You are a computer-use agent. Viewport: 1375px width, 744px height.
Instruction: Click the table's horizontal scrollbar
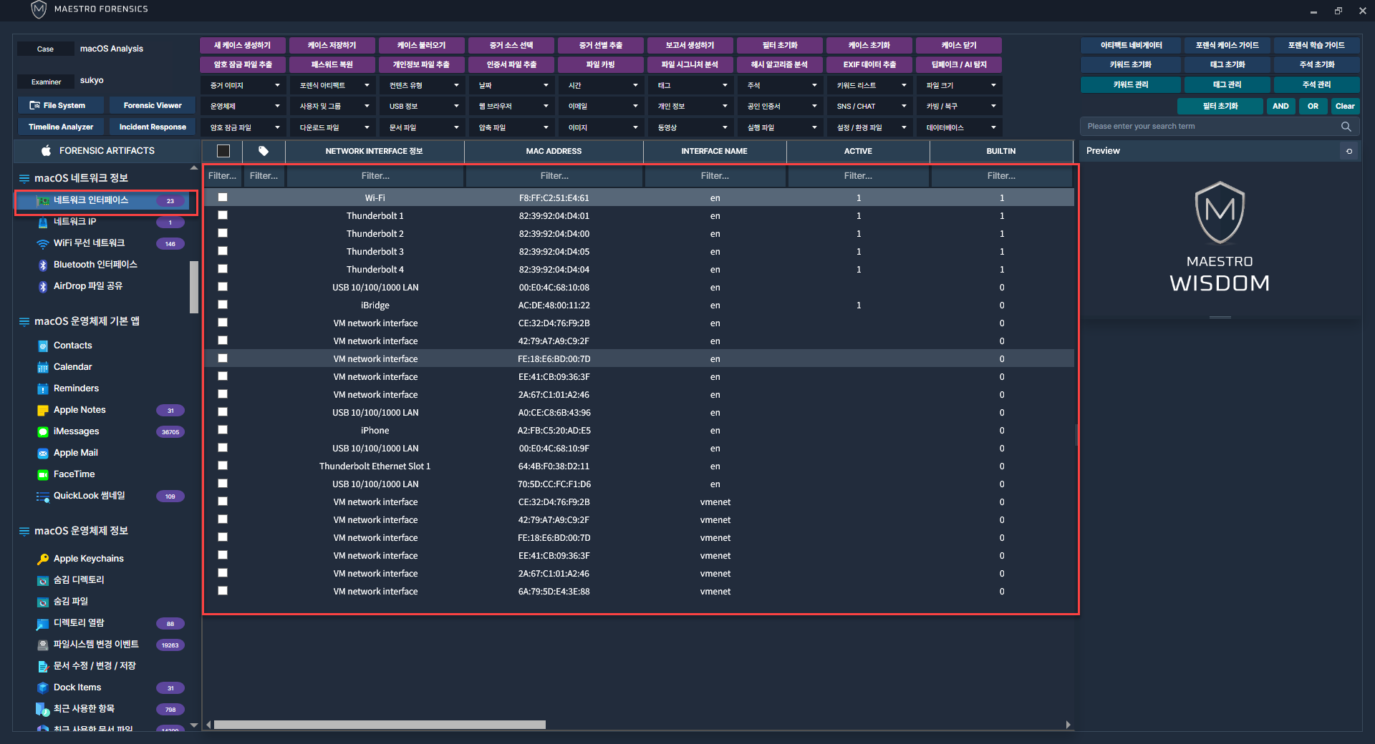pyautogui.click(x=380, y=725)
